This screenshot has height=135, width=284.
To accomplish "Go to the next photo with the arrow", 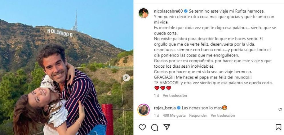I will 126,78.
